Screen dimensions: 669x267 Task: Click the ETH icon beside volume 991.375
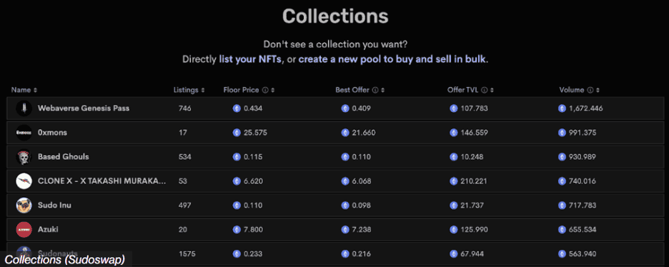click(562, 133)
